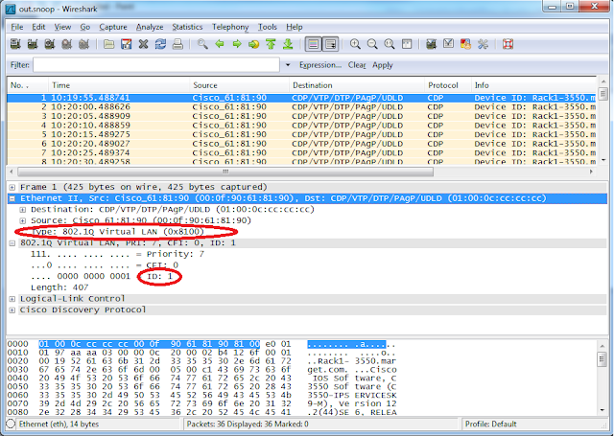Open the Telephony menu
This screenshot has width=614, height=436.
click(230, 27)
